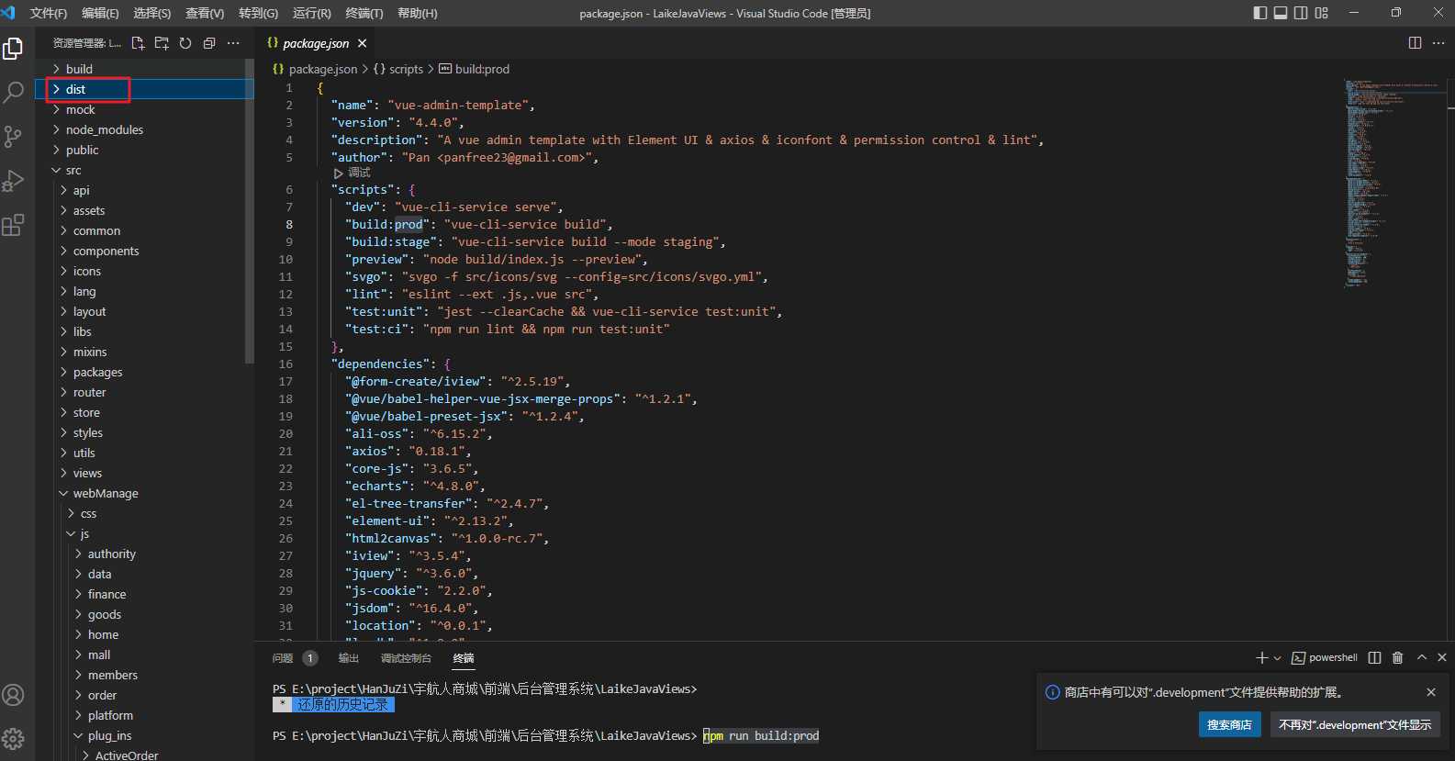Split the terminal panel
This screenshot has width=1455, height=761.
point(1374,657)
